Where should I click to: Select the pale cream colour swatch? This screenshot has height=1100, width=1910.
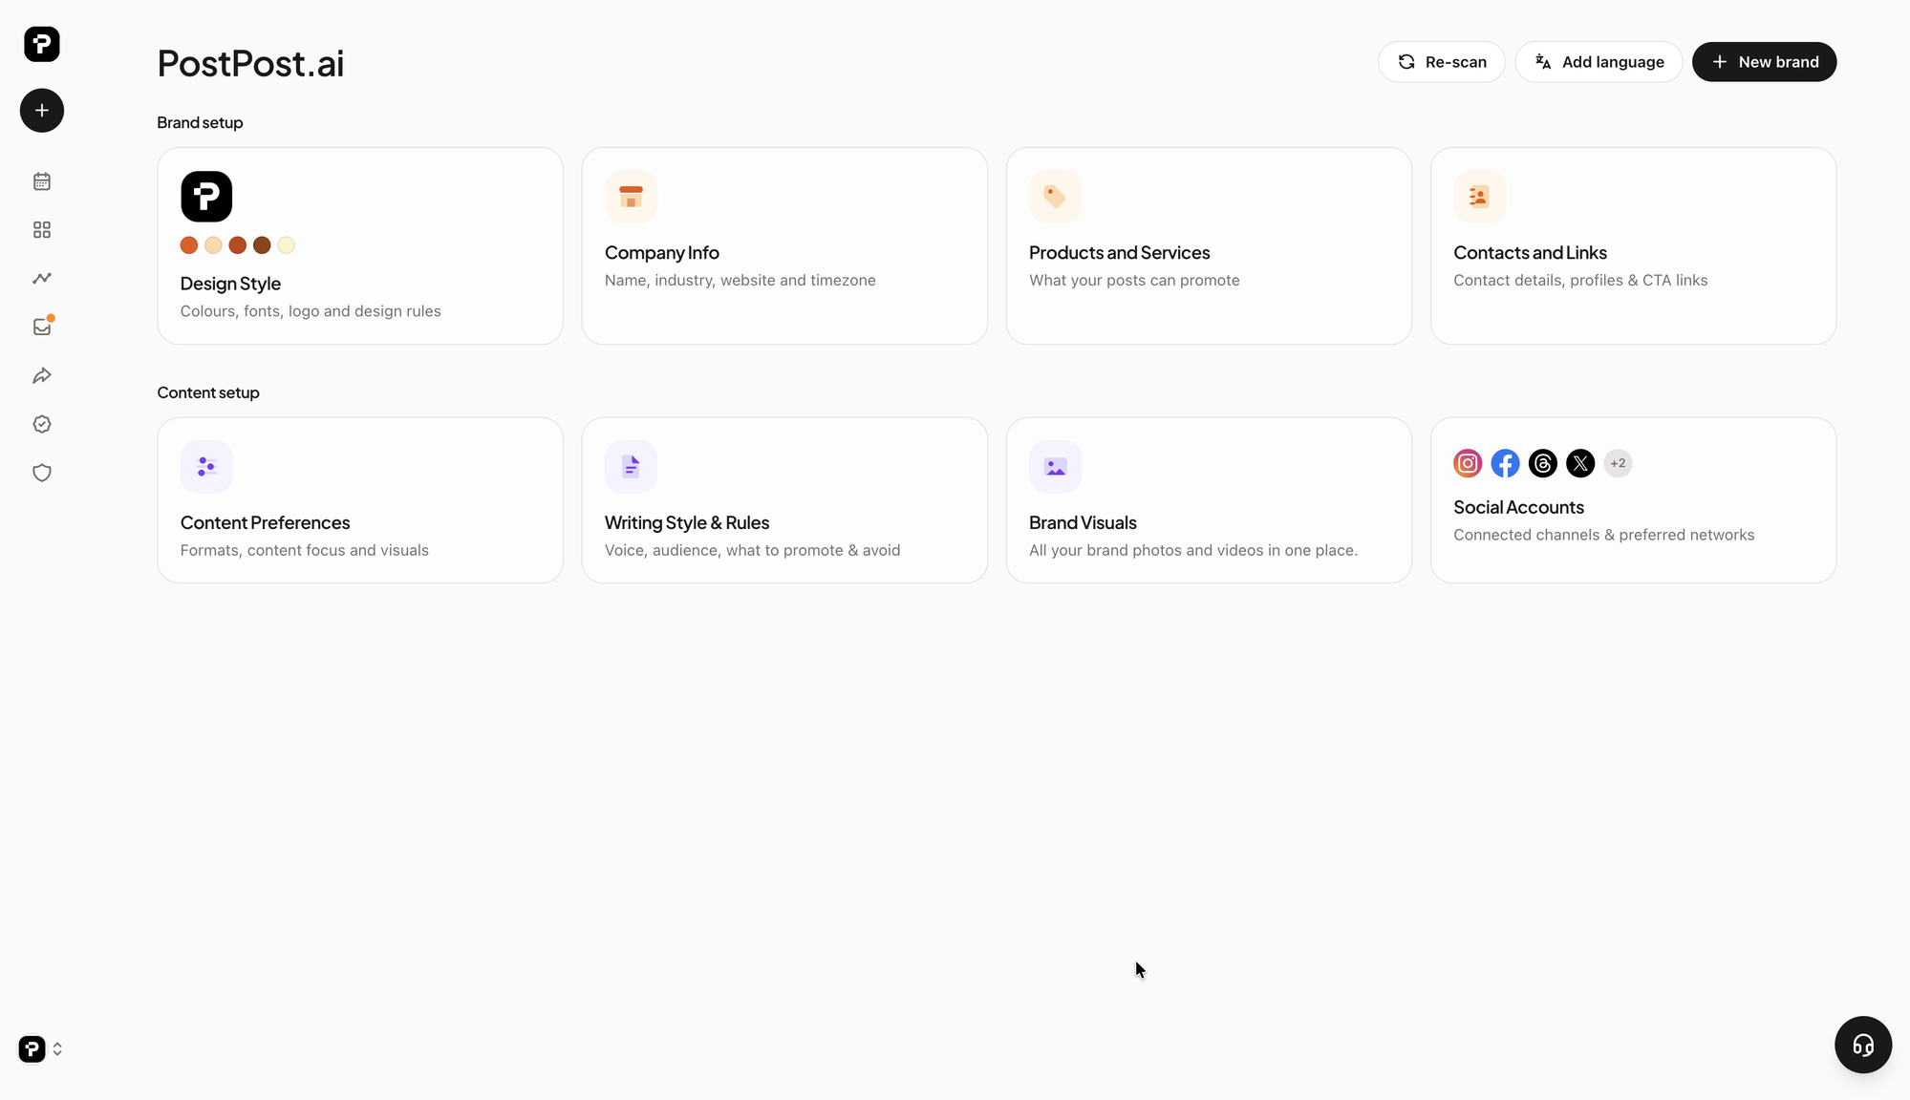tap(286, 245)
